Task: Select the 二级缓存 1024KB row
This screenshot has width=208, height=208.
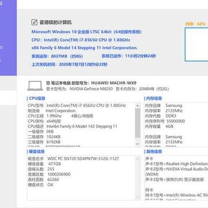Action: point(44,137)
